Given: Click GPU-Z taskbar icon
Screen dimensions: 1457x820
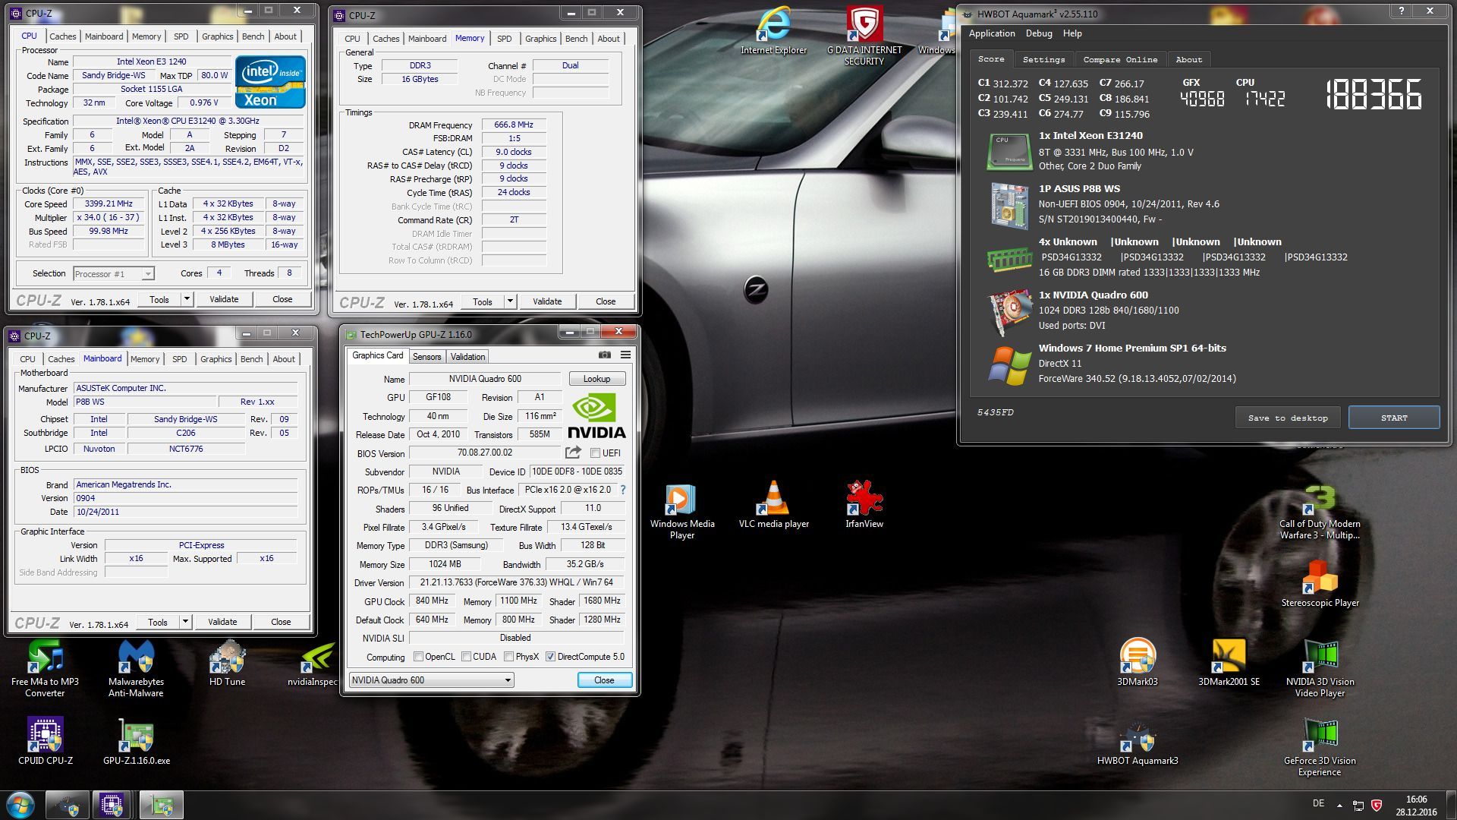Looking at the screenshot, I should point(162,805).
